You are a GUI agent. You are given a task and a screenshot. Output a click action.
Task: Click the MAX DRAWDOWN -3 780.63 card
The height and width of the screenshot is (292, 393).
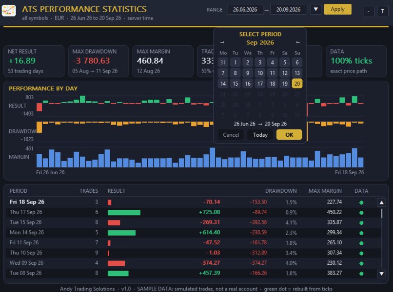(x=98, y=61)
